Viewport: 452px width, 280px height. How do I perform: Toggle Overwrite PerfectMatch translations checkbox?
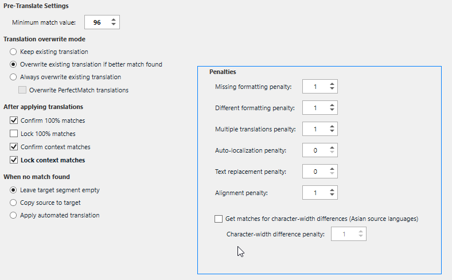coord(22,90)
